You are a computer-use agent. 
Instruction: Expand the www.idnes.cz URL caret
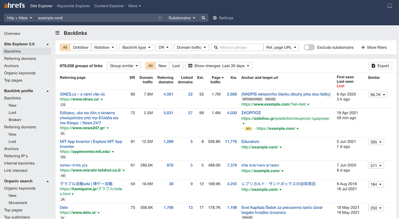[102, 99]
